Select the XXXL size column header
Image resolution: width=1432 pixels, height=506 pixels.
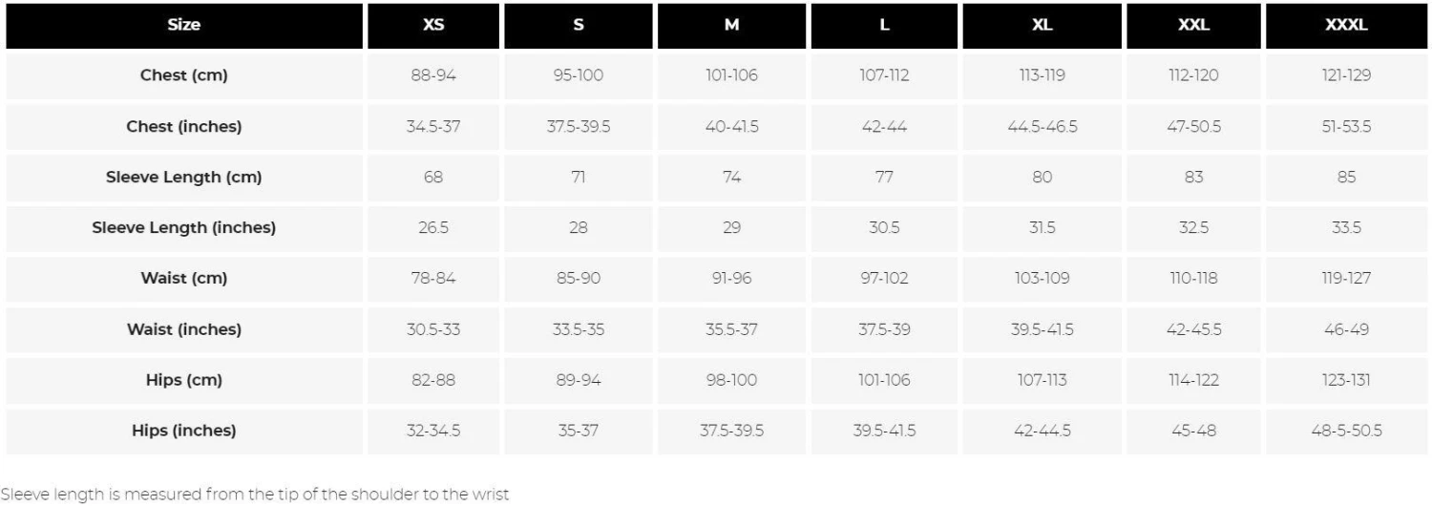coord(1346,26)
